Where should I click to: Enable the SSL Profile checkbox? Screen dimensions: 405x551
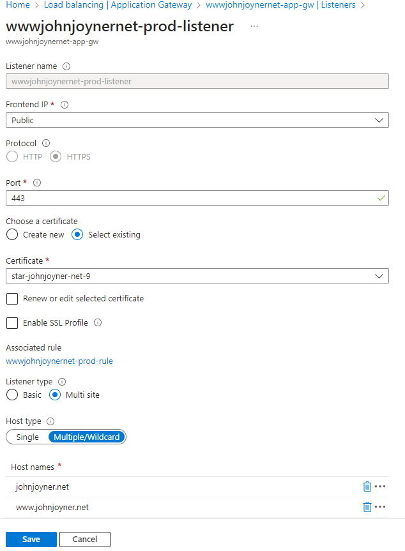[12, 323]
